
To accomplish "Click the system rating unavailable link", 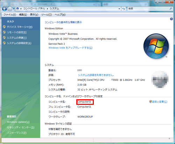I will point(96,75).
